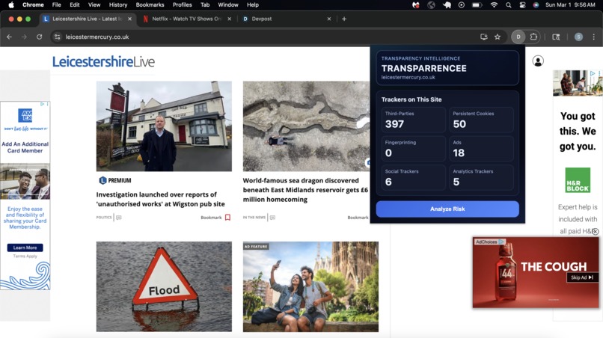Viewport: 603px width, 338px height.
Task: Click Skip Ad on the cough video
Action: coord(582,277)
